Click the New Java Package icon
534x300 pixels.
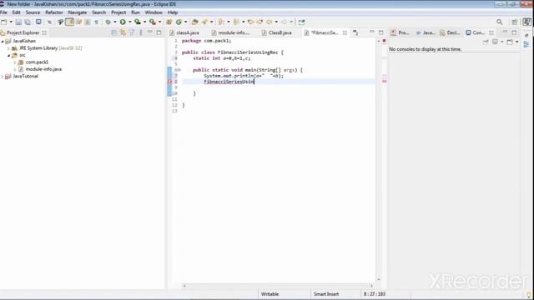pyautogui.click(x=169, y=22)
